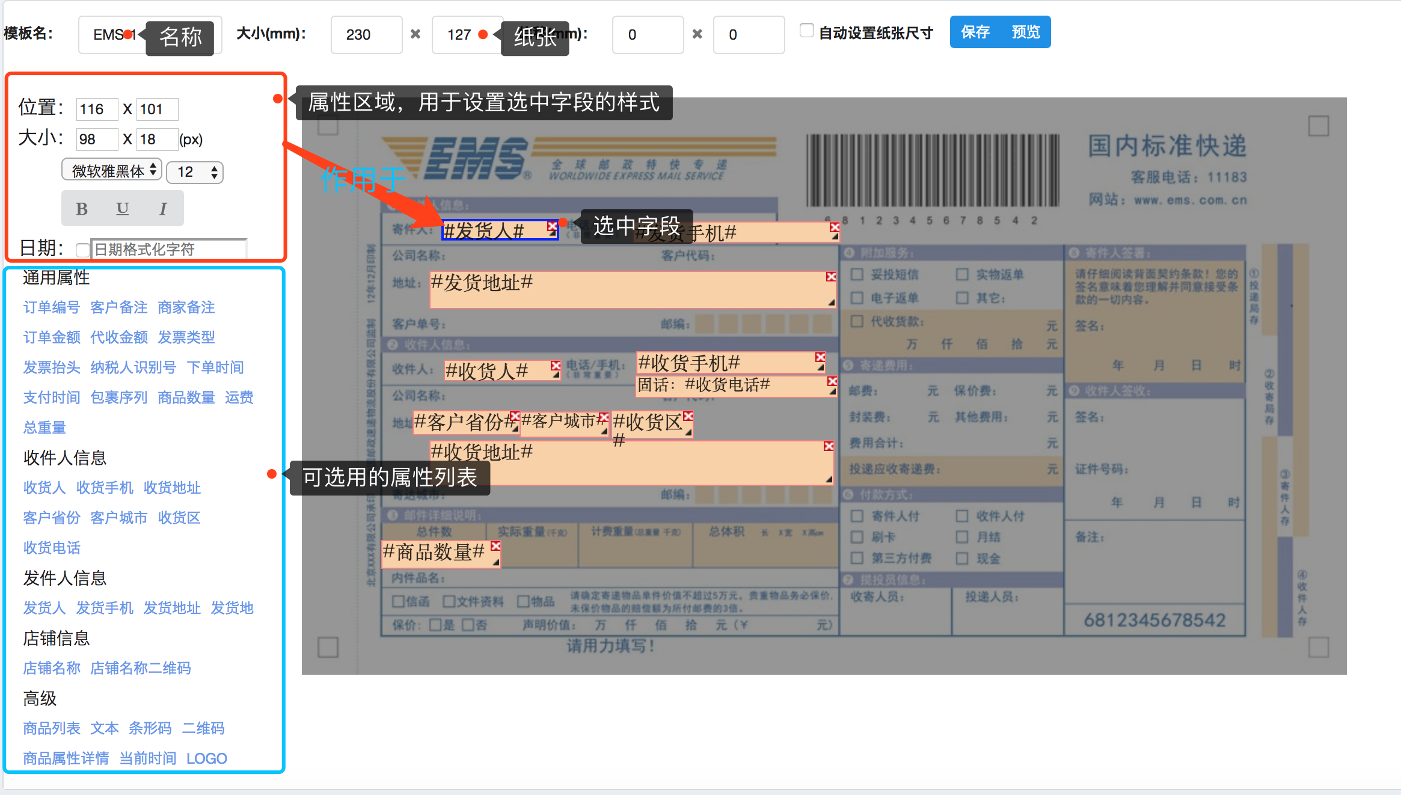Add 代收金额 attribute
The image size is (1401, 795).
(119, 337)
